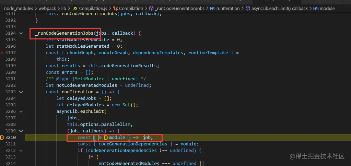Click the statModulesFromCache variable
This screenshot has width=351, height=166.
click(83, 39)
